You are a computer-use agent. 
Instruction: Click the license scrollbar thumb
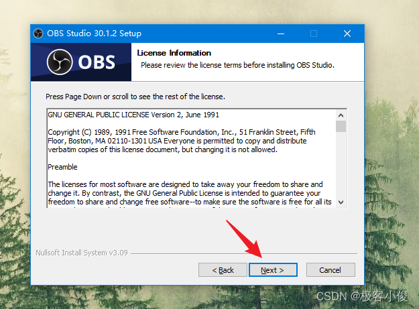click(x=341, y=126)
